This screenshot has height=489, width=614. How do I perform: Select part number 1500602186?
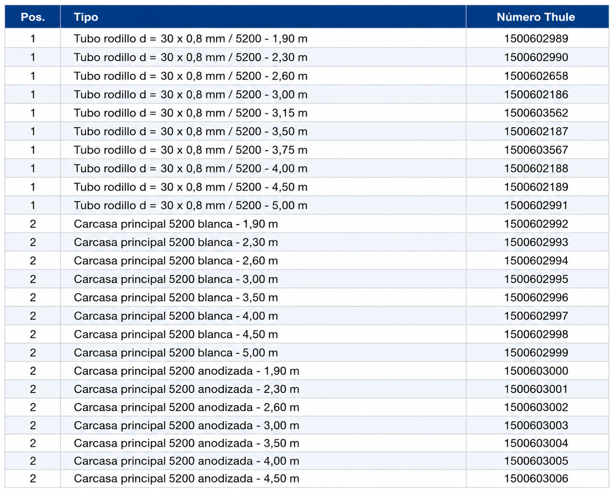(x=536, y=94)
